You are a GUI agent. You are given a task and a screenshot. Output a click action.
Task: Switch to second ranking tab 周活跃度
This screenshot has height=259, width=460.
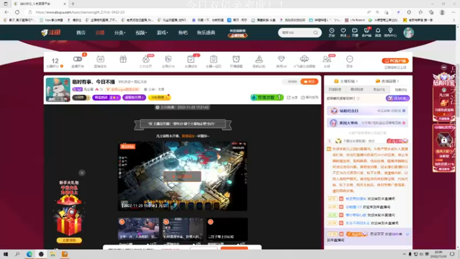coord(356,90)
